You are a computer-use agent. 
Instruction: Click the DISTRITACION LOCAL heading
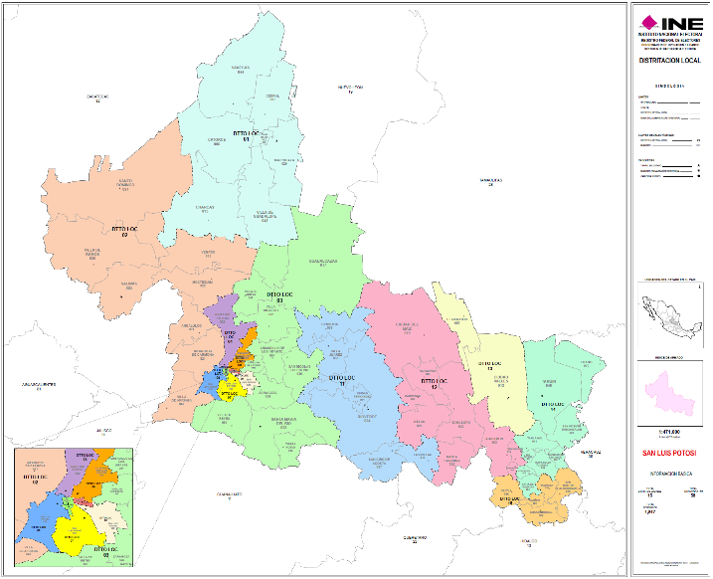click(669, 61)
